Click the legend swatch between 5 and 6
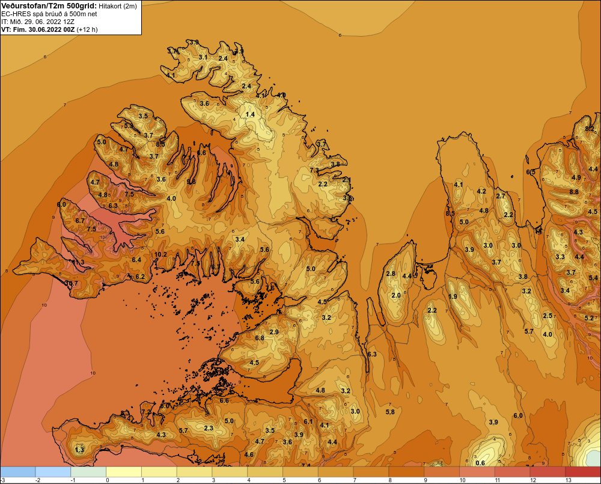Screen dimensions: 601x484 (x=300, y=472)
